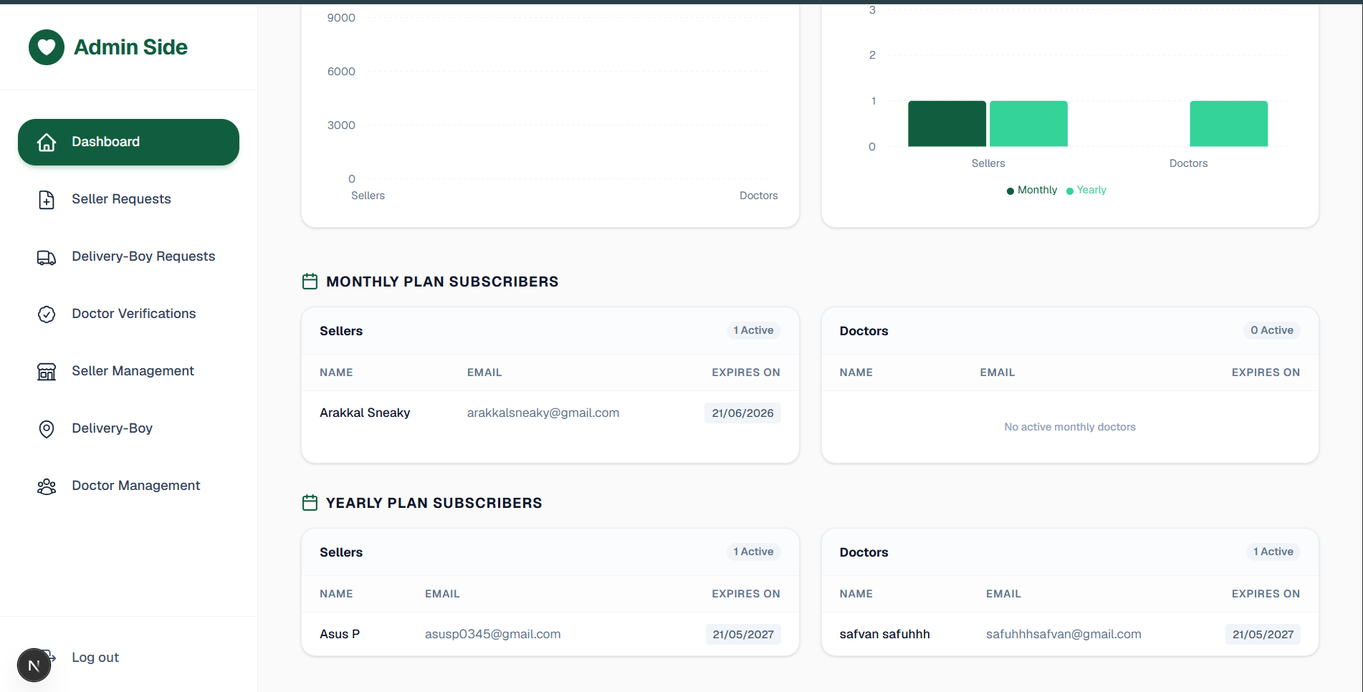
Task: Click the round N avatar badge
Action: [x=34, y=665]
